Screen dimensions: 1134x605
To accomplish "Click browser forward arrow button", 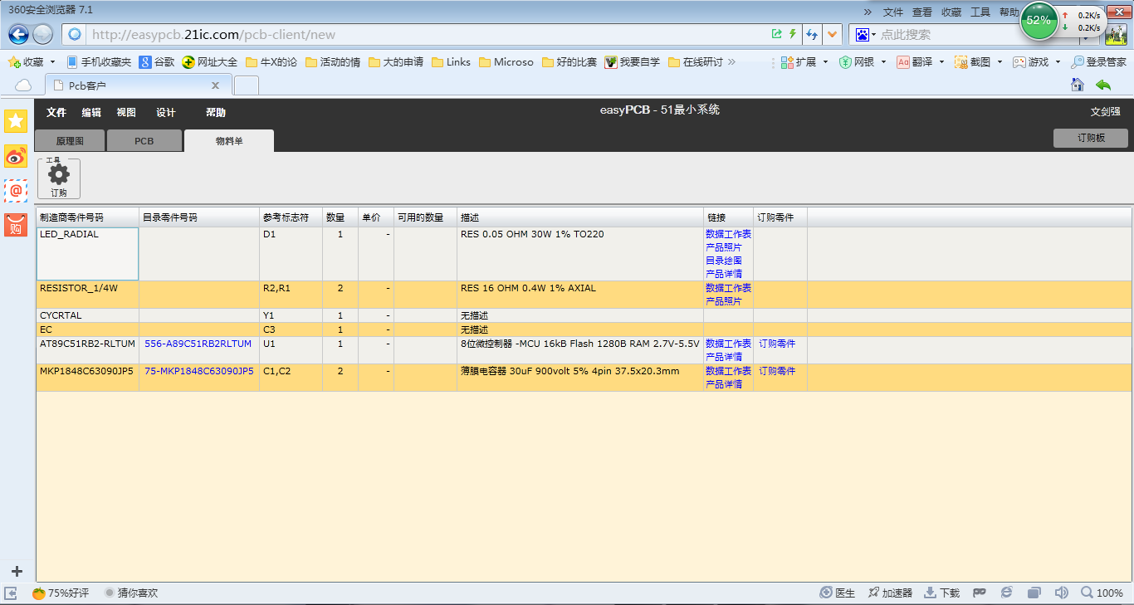I will [43, 34].
